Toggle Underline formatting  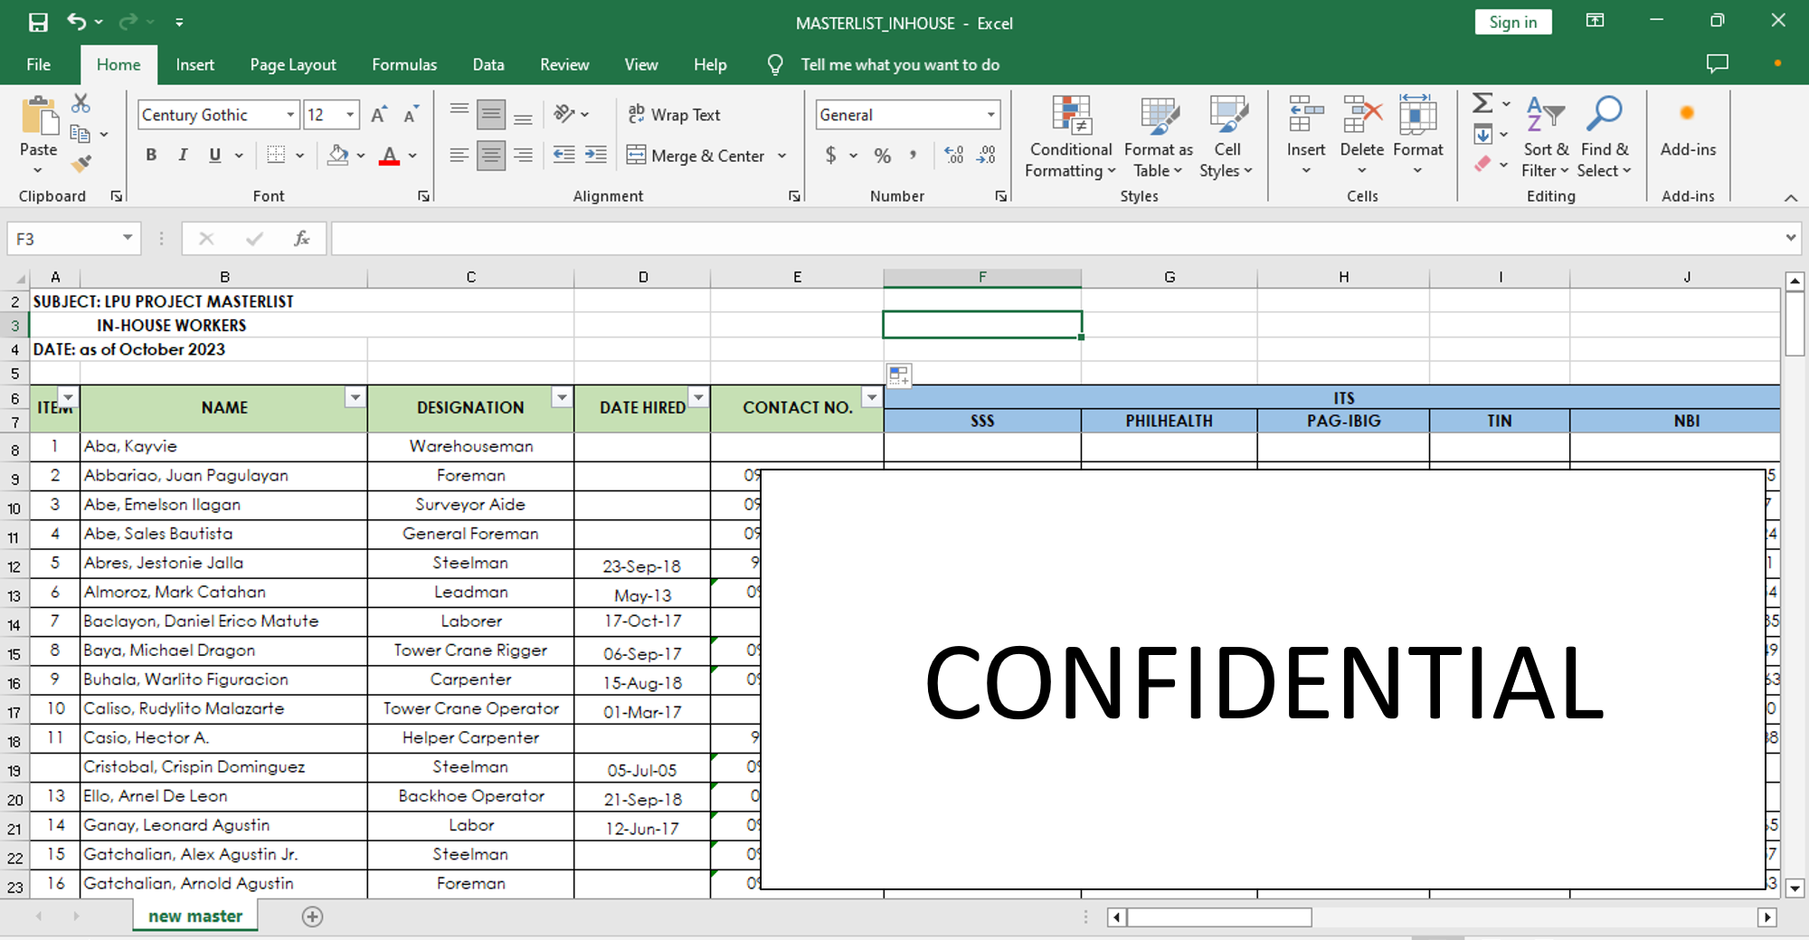click(214, 156)
